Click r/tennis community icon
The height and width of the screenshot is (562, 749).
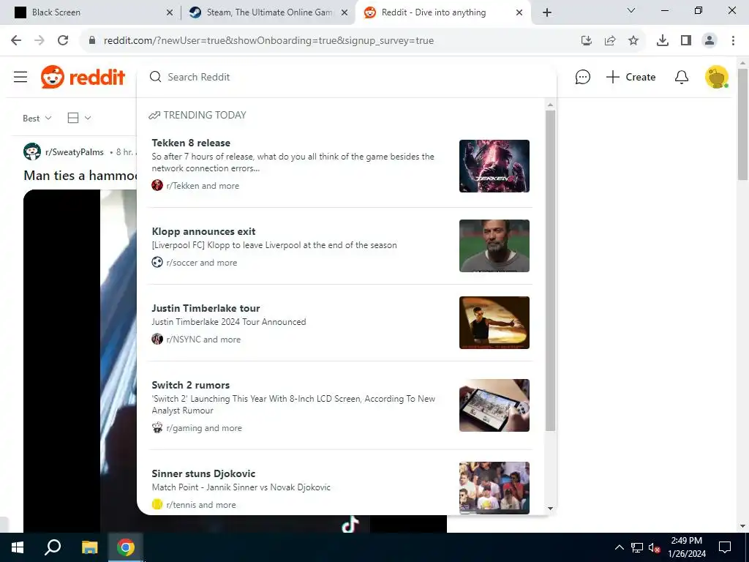(157, 504)
